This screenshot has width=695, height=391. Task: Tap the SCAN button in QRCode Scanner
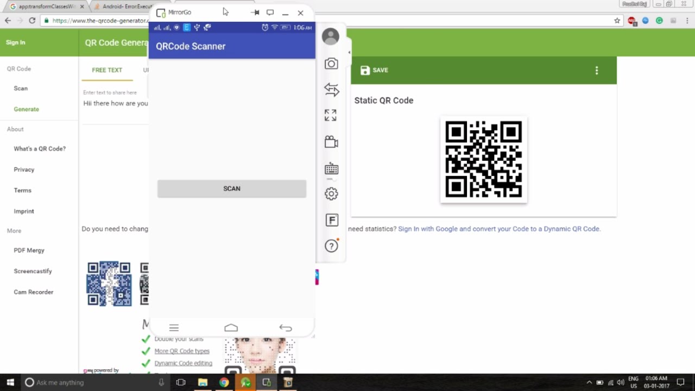click(x=232, y=188)
